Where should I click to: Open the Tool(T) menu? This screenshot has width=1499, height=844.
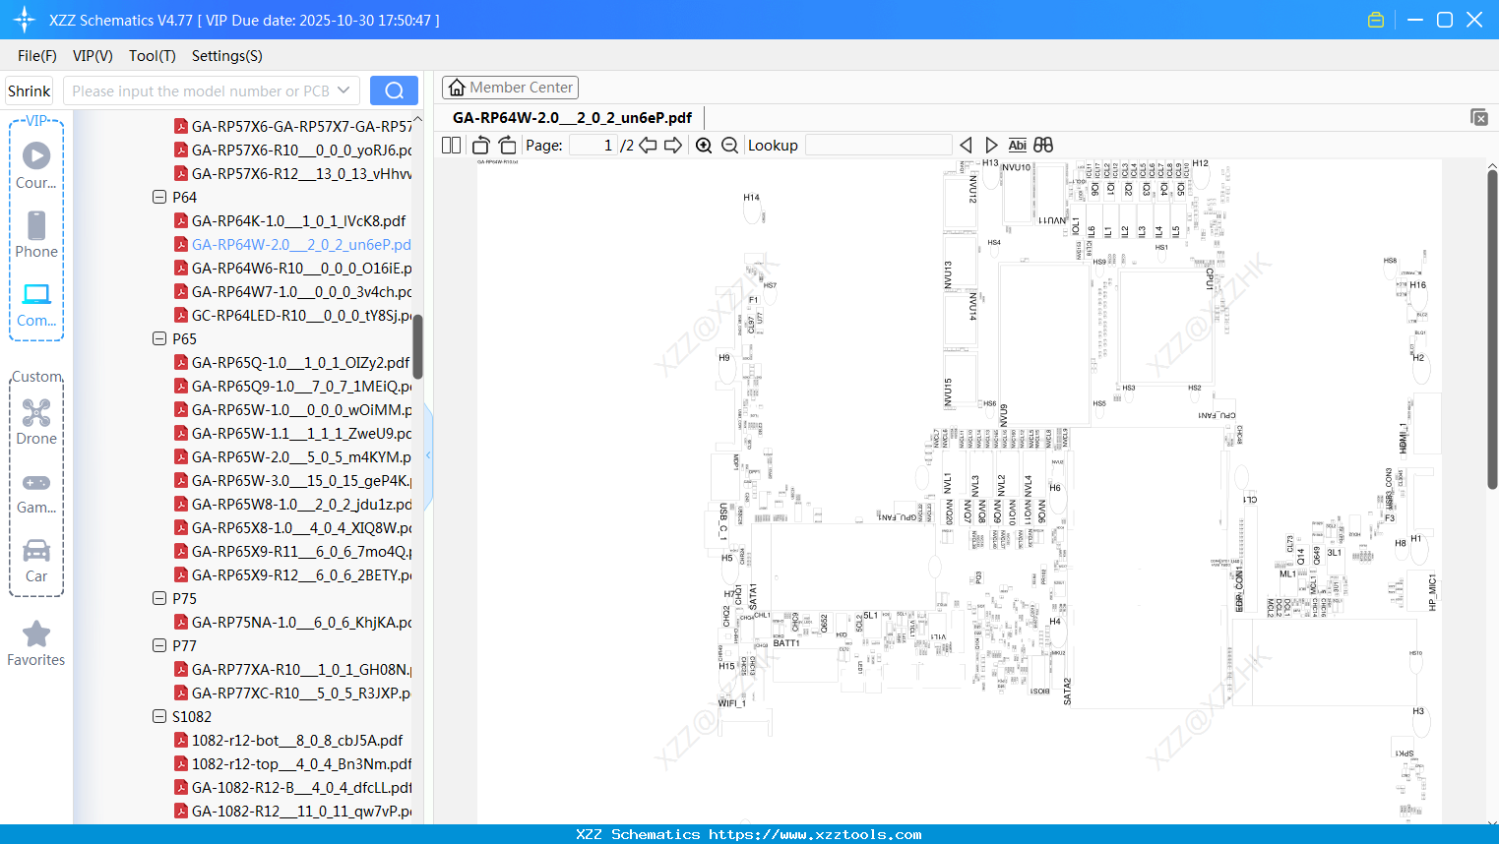[153, 56]
